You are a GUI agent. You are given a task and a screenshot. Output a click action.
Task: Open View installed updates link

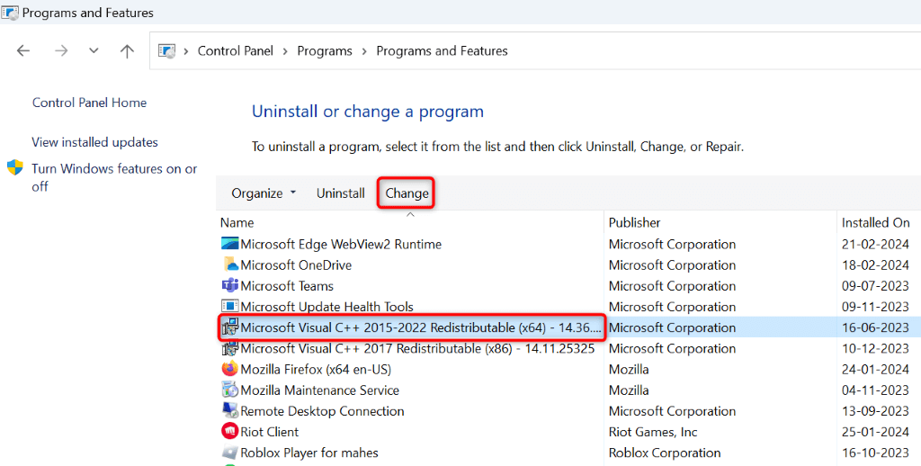click(x=94, y=142)
